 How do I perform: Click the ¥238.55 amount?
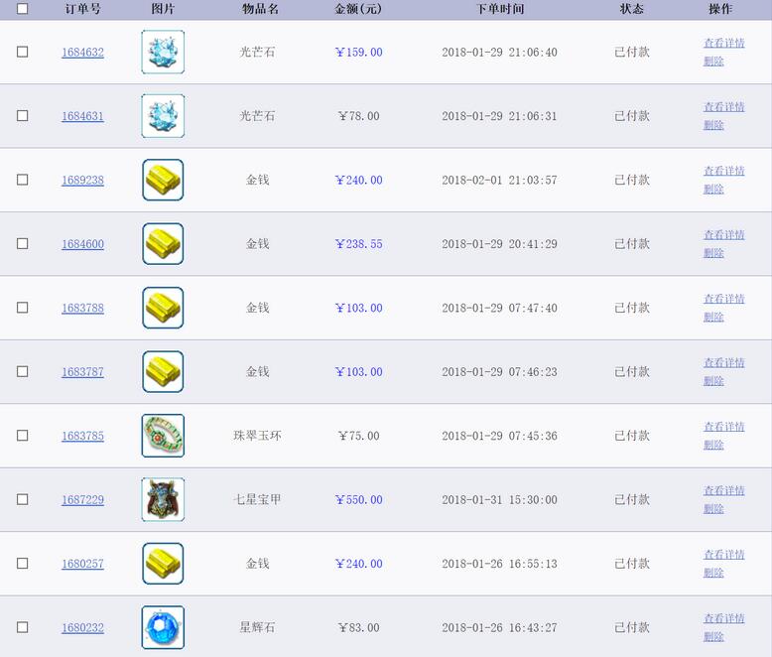358,244
